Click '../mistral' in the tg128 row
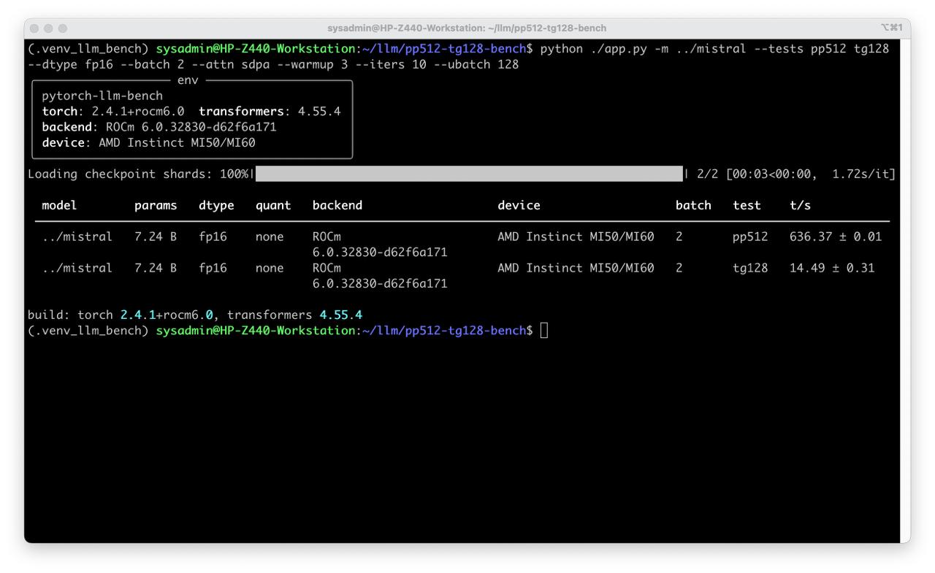 77,268
